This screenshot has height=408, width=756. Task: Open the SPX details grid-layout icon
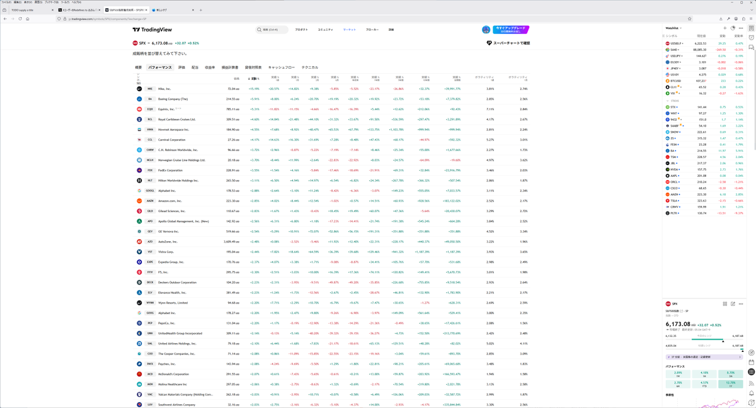[x=725, y=303]
